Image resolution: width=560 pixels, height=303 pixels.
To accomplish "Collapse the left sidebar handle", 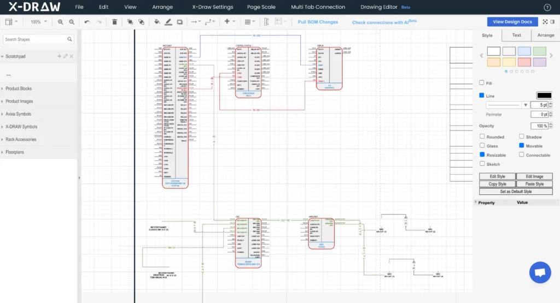I will [x=79, y=177].
